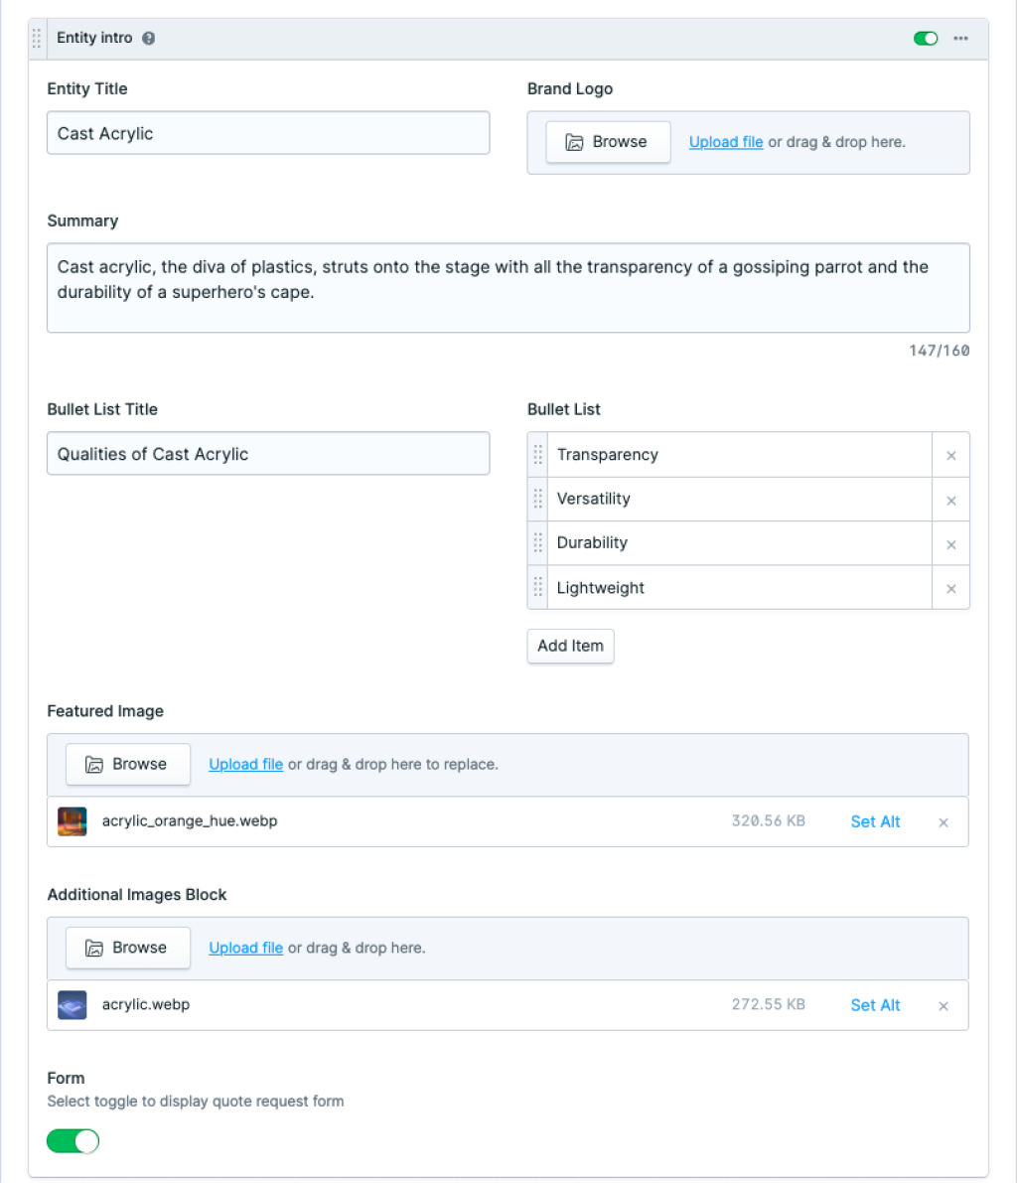Remove acrylic.webp from Additional Images Block

tap(943, 1005)
